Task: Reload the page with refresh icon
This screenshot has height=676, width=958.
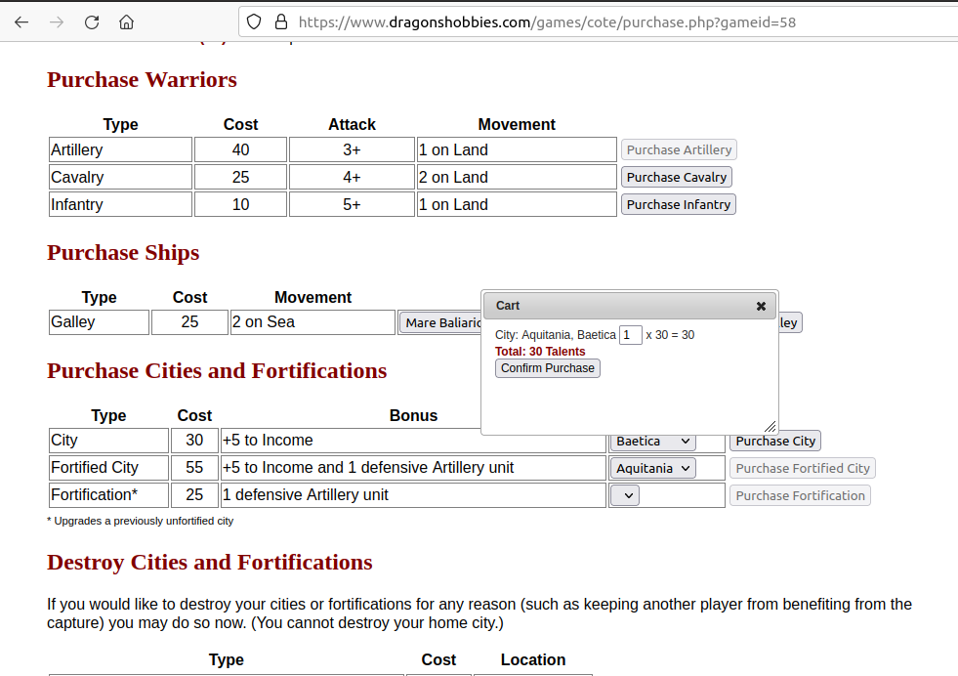Action: pyautogui.click(x=92, y=22)
